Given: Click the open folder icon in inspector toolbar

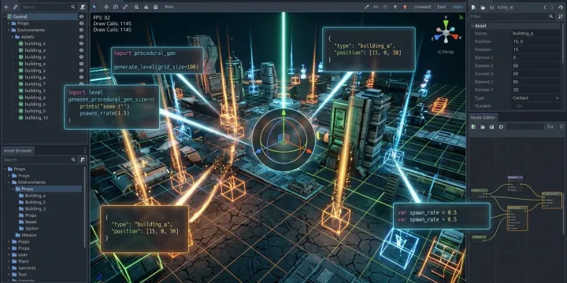Looking at the screenshot, I should 483,7.
